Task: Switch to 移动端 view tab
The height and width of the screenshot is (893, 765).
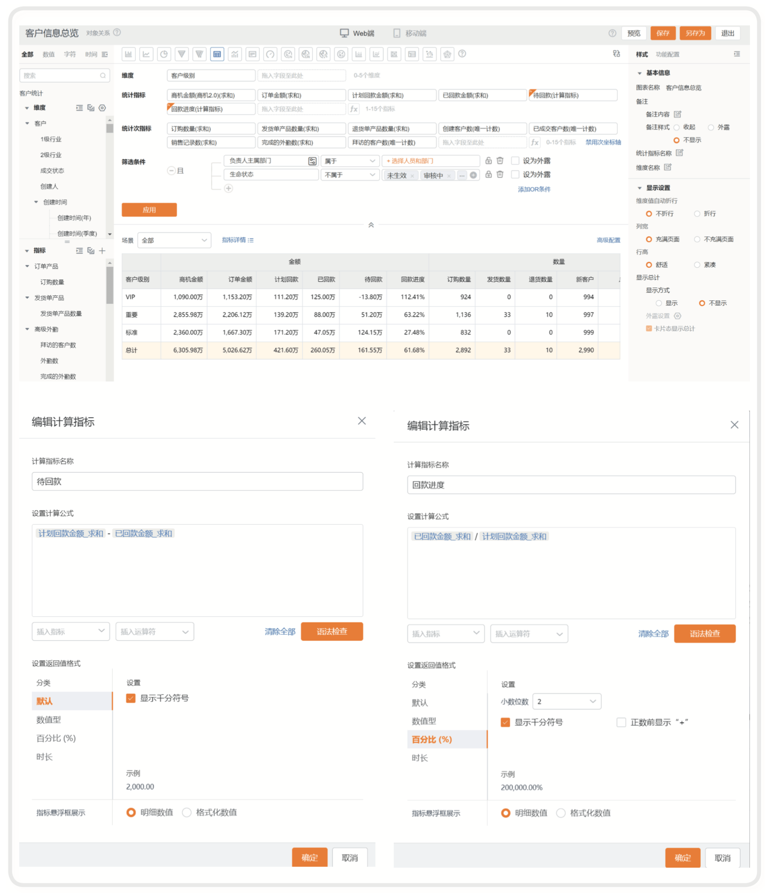Action: [x=410, y=33]
